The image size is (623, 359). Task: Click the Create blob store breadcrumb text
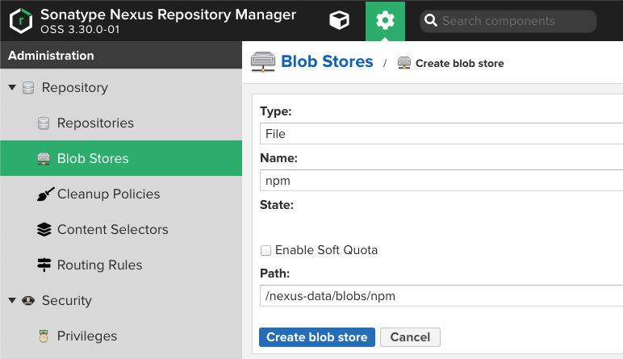click(x=460, y=64)
